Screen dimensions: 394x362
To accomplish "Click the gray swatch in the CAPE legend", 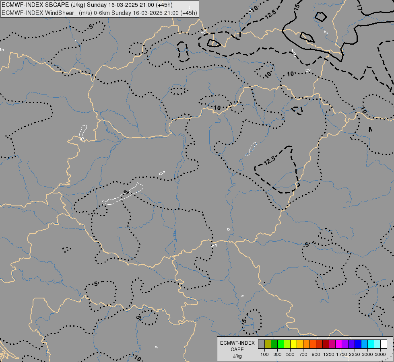I will pos(261,344).
